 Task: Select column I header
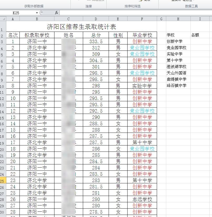click(200, 19)
